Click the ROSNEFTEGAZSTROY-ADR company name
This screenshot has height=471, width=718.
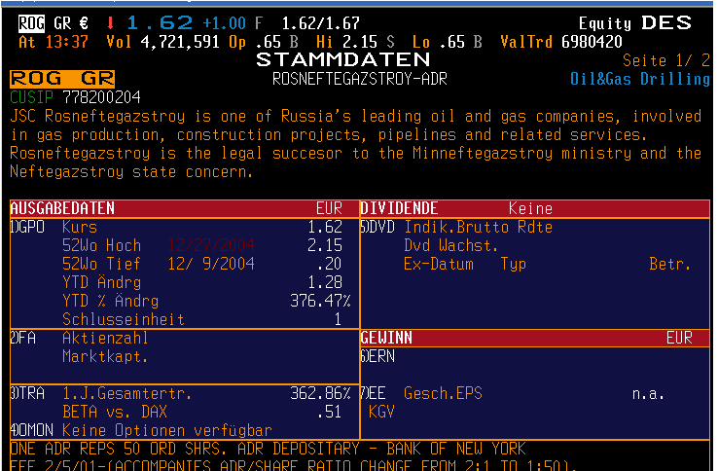(x=359, y=79)
